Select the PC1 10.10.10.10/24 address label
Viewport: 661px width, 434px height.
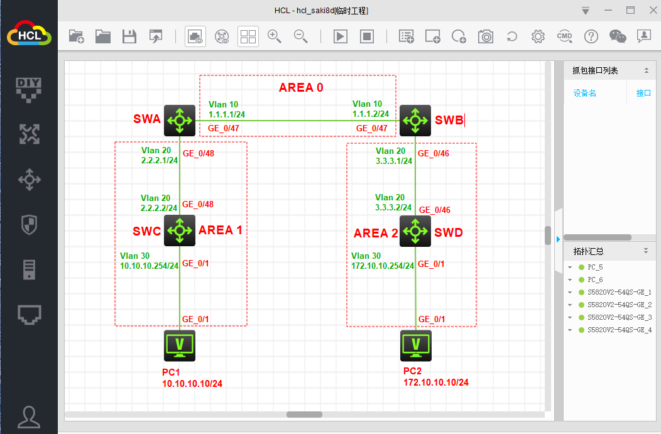coord(192,378)
